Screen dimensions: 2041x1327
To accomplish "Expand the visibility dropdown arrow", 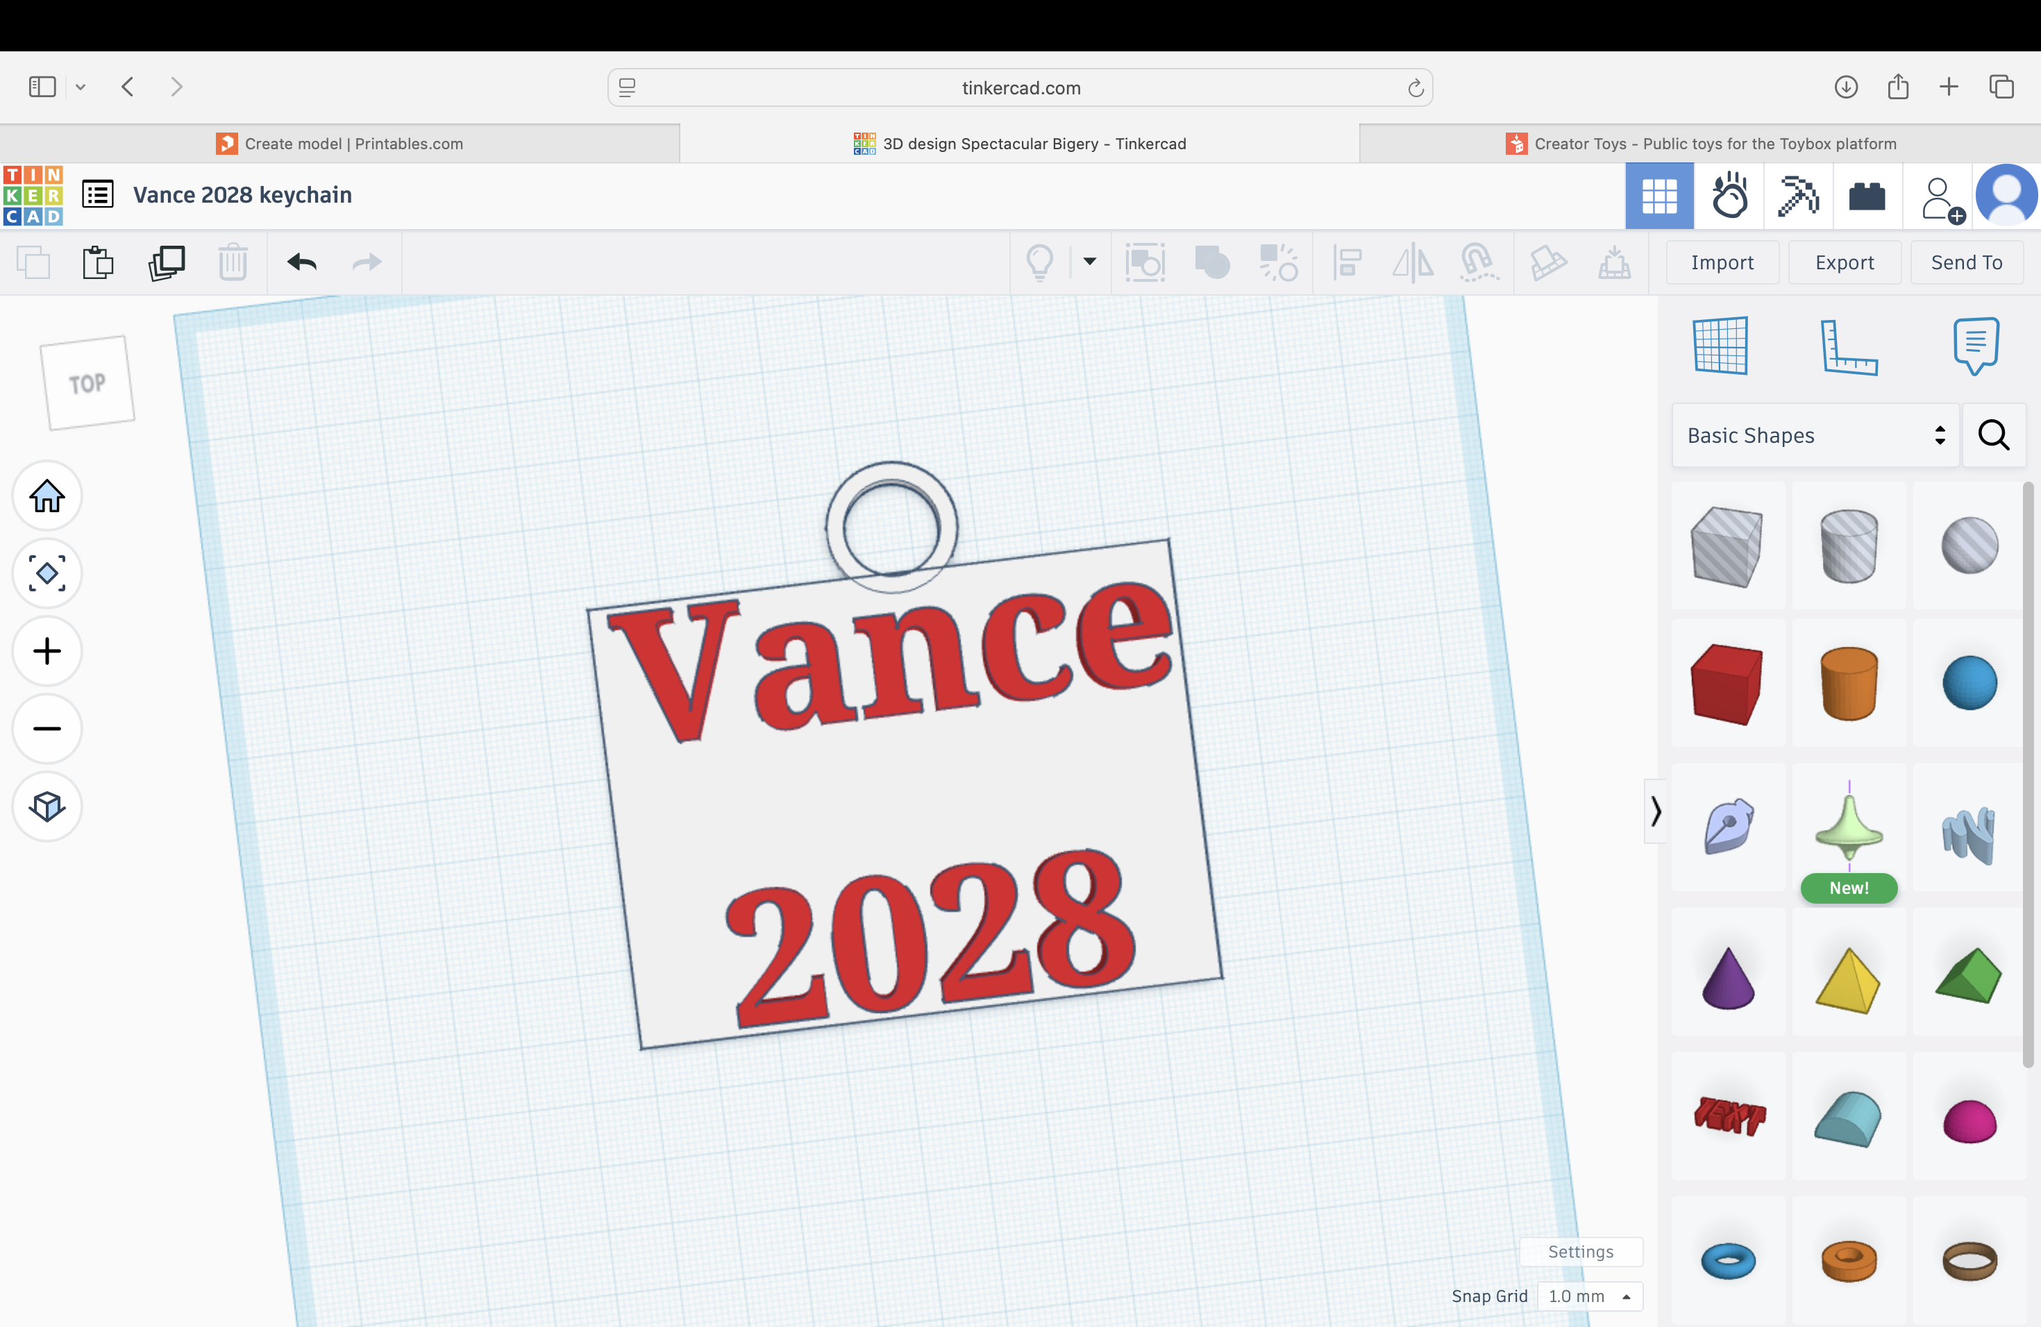I will 1090,262.
